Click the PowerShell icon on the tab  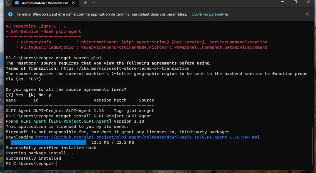click(x=17, y=3)
